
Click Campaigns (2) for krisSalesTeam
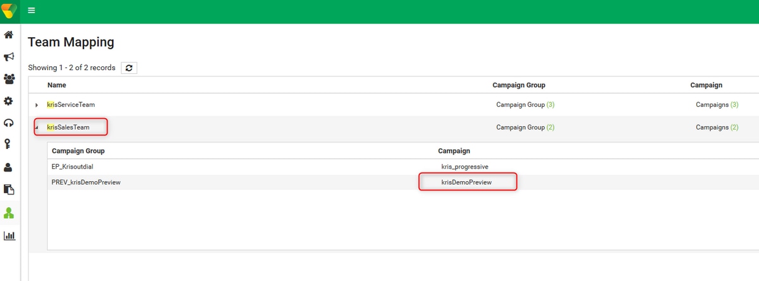[x=717, y=127]
